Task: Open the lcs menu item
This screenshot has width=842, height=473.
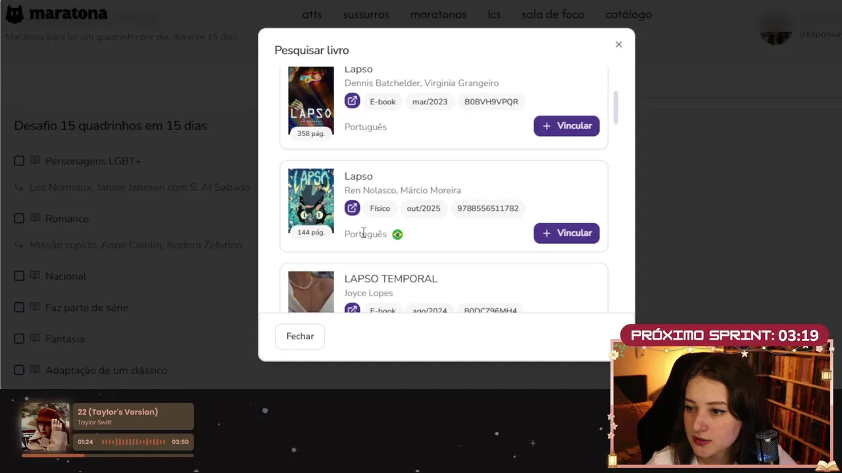Action: click(494, 14)
